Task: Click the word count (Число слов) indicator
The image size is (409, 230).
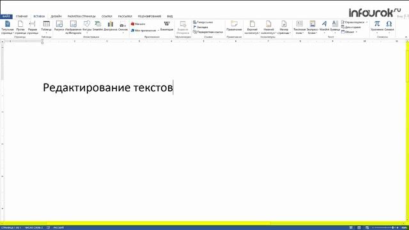Action: pyautogui.click(x=34, y=227)
